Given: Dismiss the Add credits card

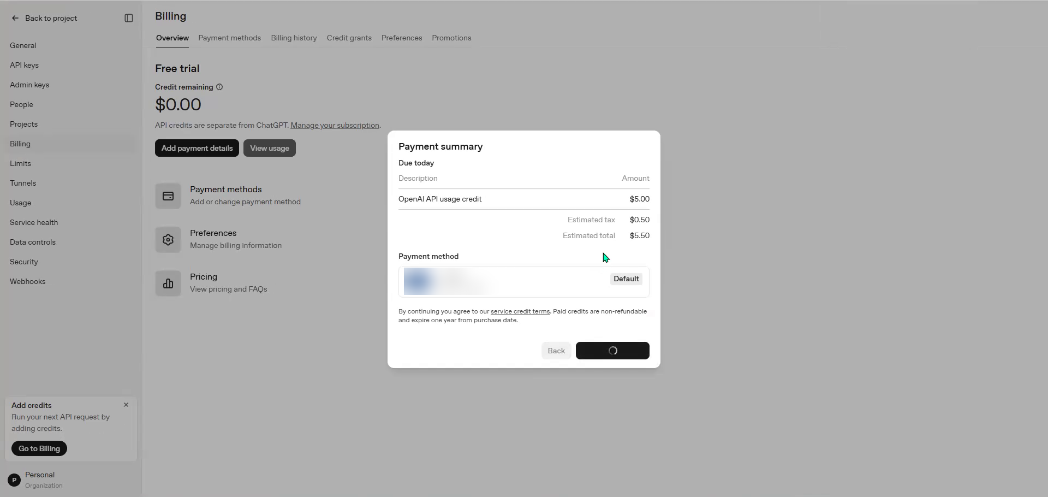Looking at the screenshot, I should pyautogui.click(x=126, y=405).
